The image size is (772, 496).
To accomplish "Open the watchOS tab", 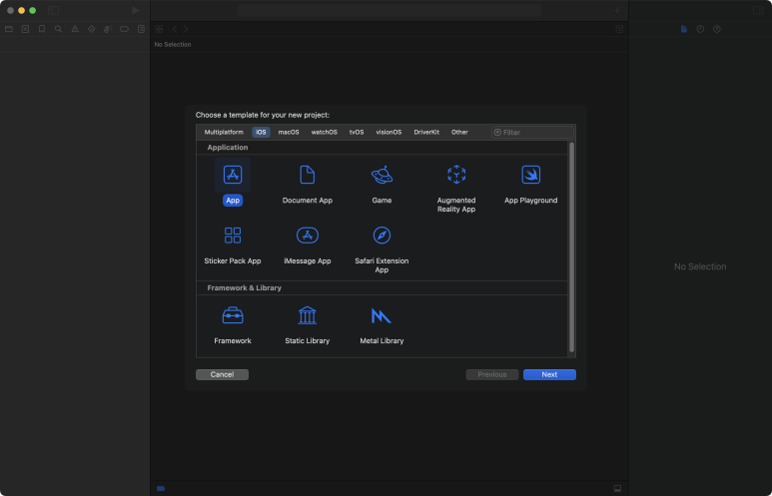I will point(324,133).
